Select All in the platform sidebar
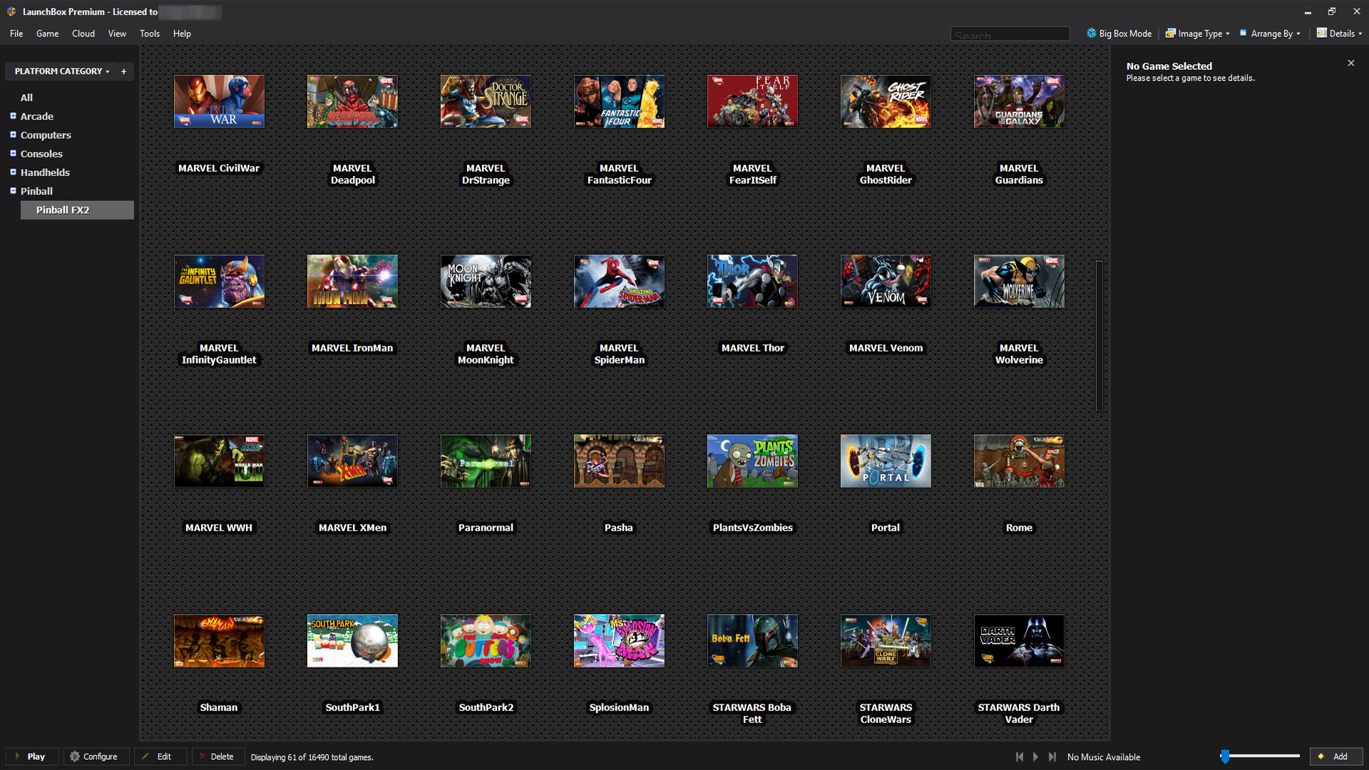The image size is (1369, 770). click(x=26, y=98)
